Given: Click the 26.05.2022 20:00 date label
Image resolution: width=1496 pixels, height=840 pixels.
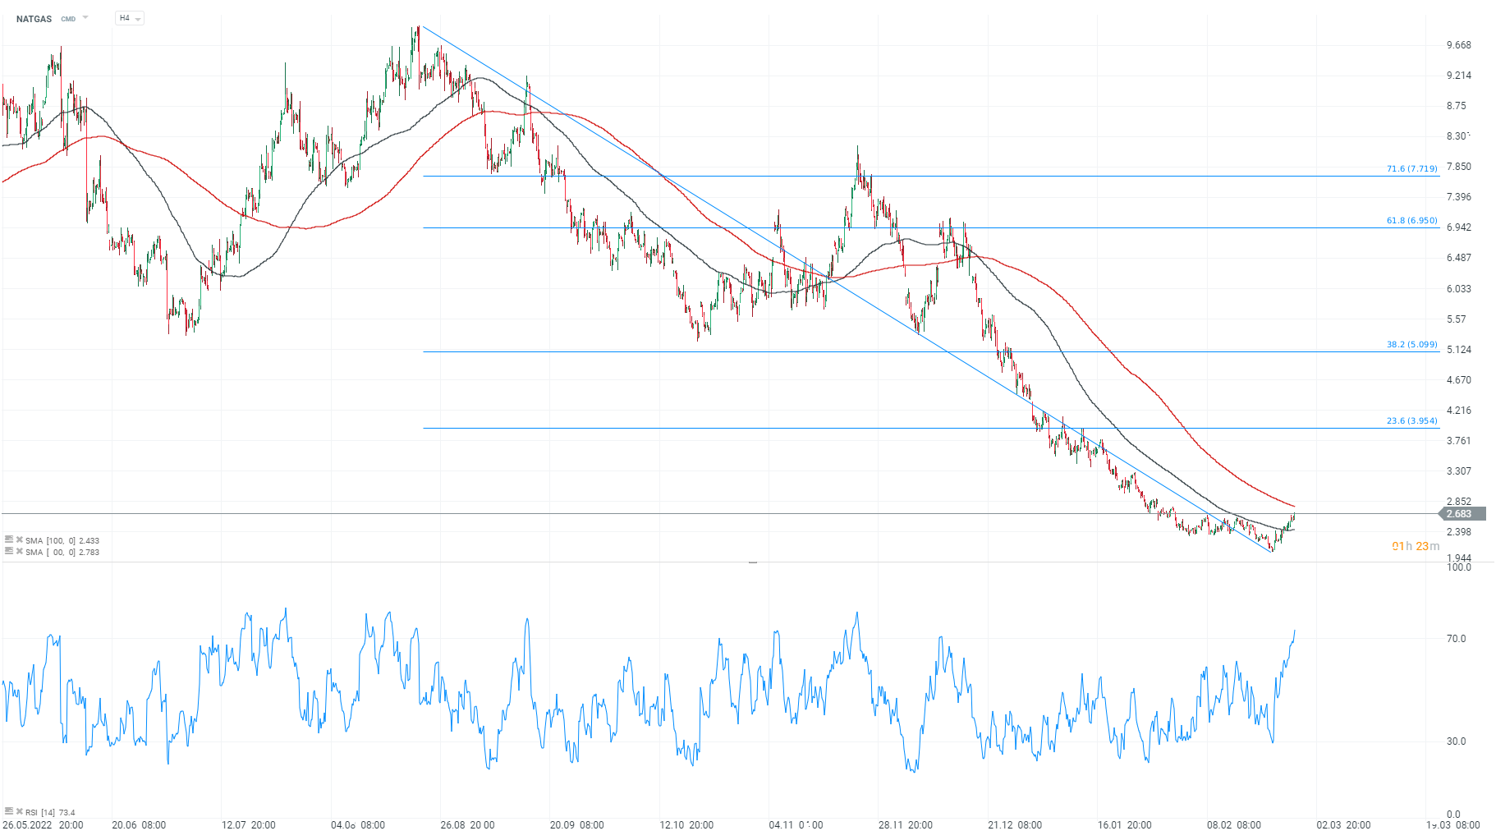Looking at the screenshot, I should 43,824.
